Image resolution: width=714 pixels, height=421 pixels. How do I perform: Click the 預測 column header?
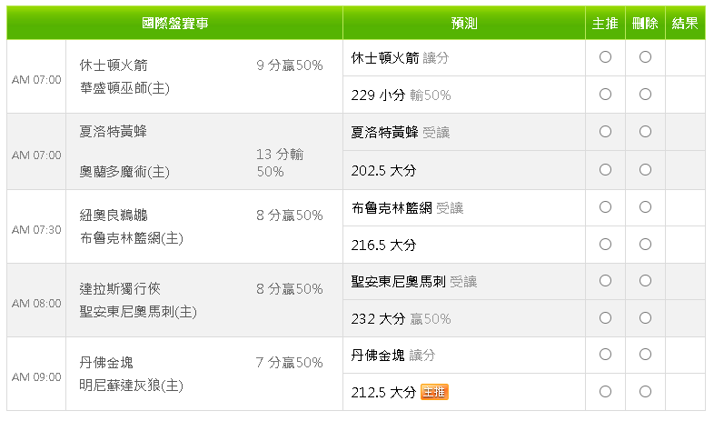tap(463, 24)
